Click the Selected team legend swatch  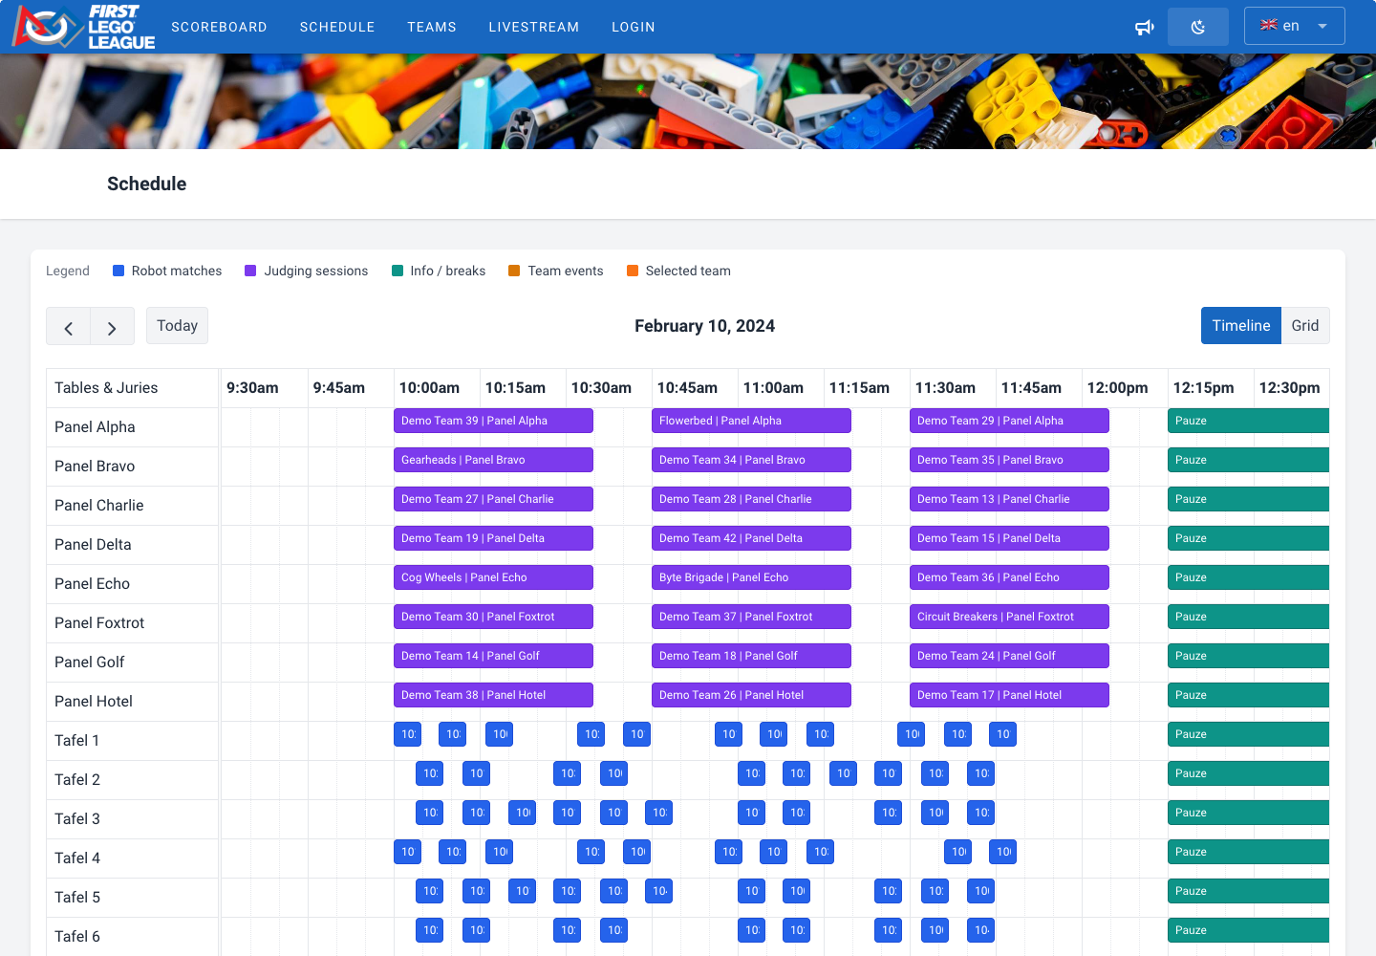click(633, 271)
